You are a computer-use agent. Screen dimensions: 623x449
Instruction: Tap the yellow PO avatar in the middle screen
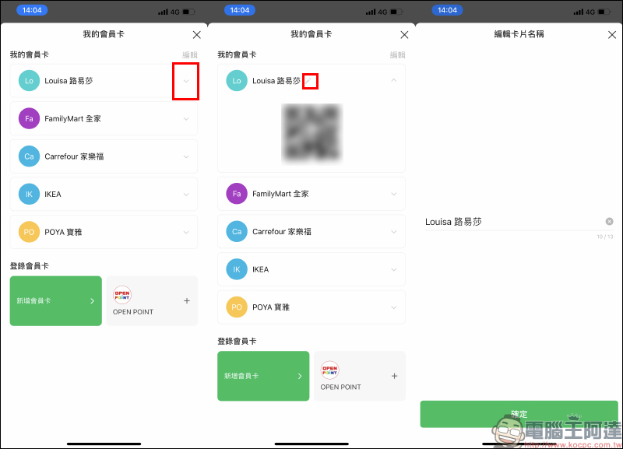tap(237, 307)
